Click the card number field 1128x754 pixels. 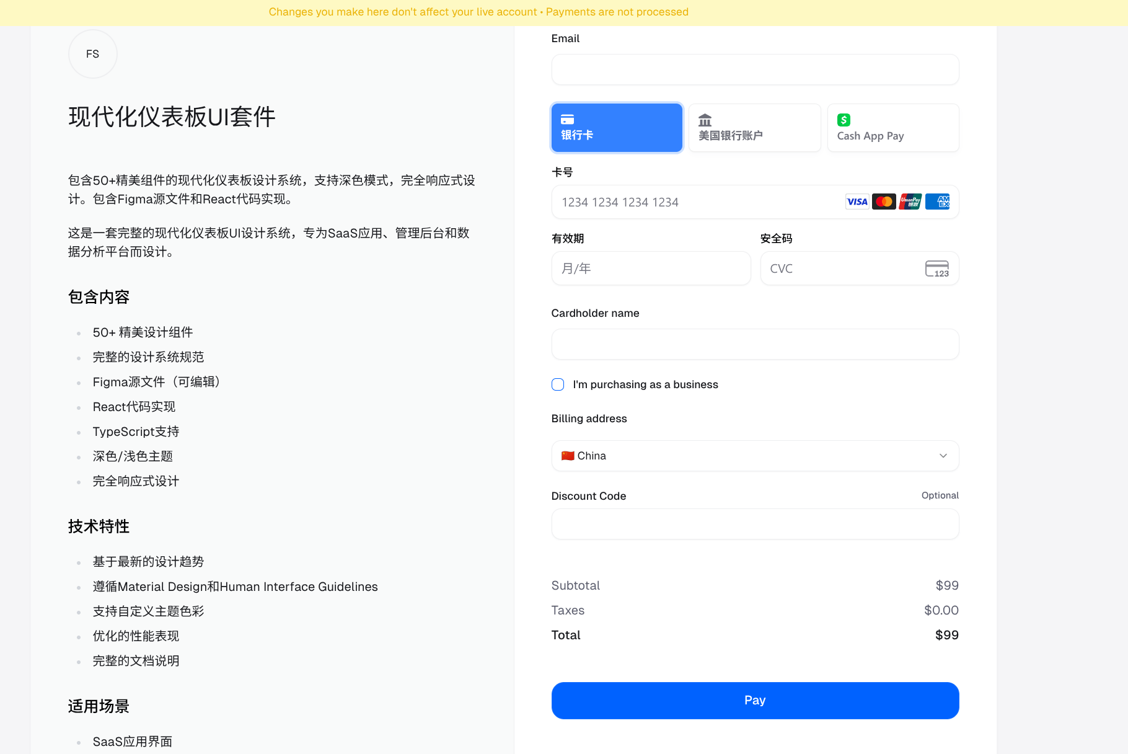pyautogui.click(x=694, y=202)
